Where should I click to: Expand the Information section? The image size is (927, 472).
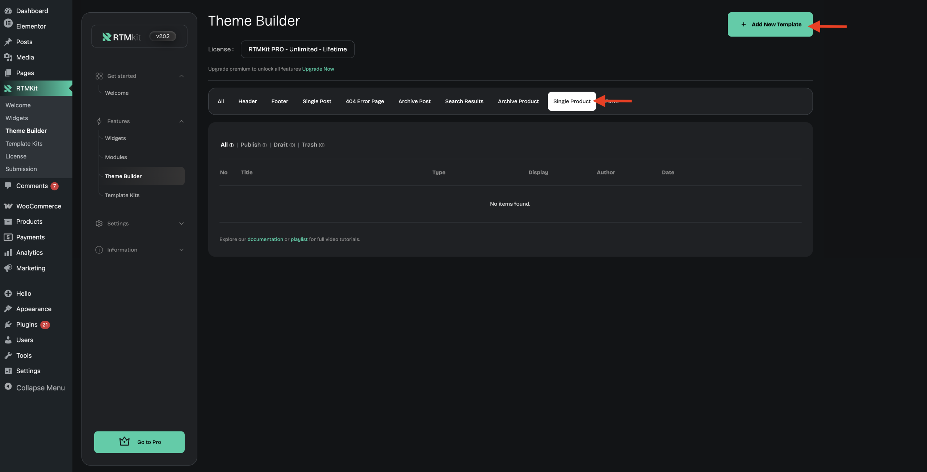(x=181, y=250)
